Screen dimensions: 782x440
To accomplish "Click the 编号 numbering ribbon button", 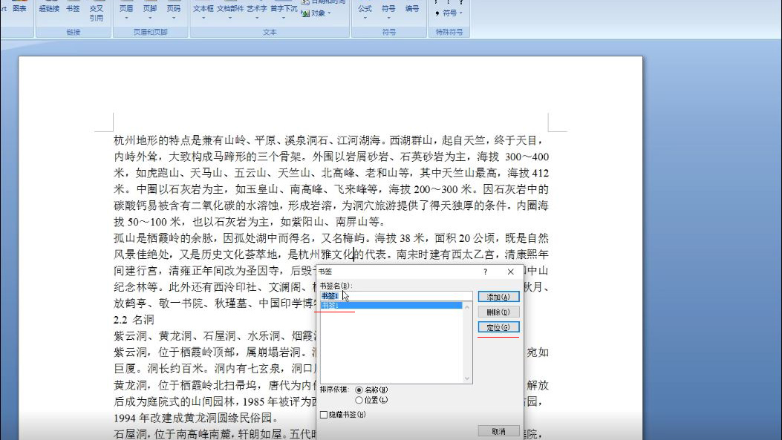I will pyautogui.click(x=412, y=8).
